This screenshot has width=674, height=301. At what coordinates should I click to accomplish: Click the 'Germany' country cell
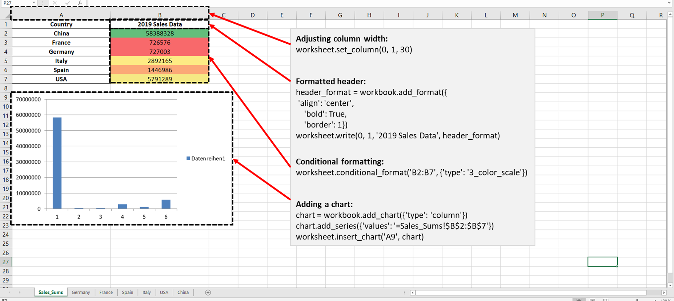point(61,52)
